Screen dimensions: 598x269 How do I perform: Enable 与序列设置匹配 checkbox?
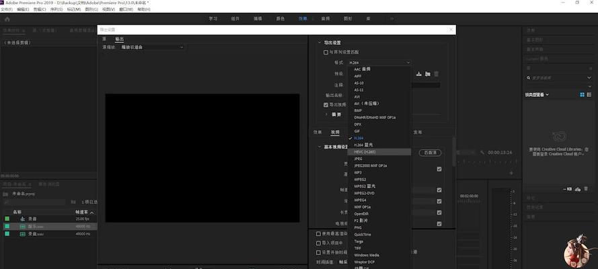[x=326, y=52]
